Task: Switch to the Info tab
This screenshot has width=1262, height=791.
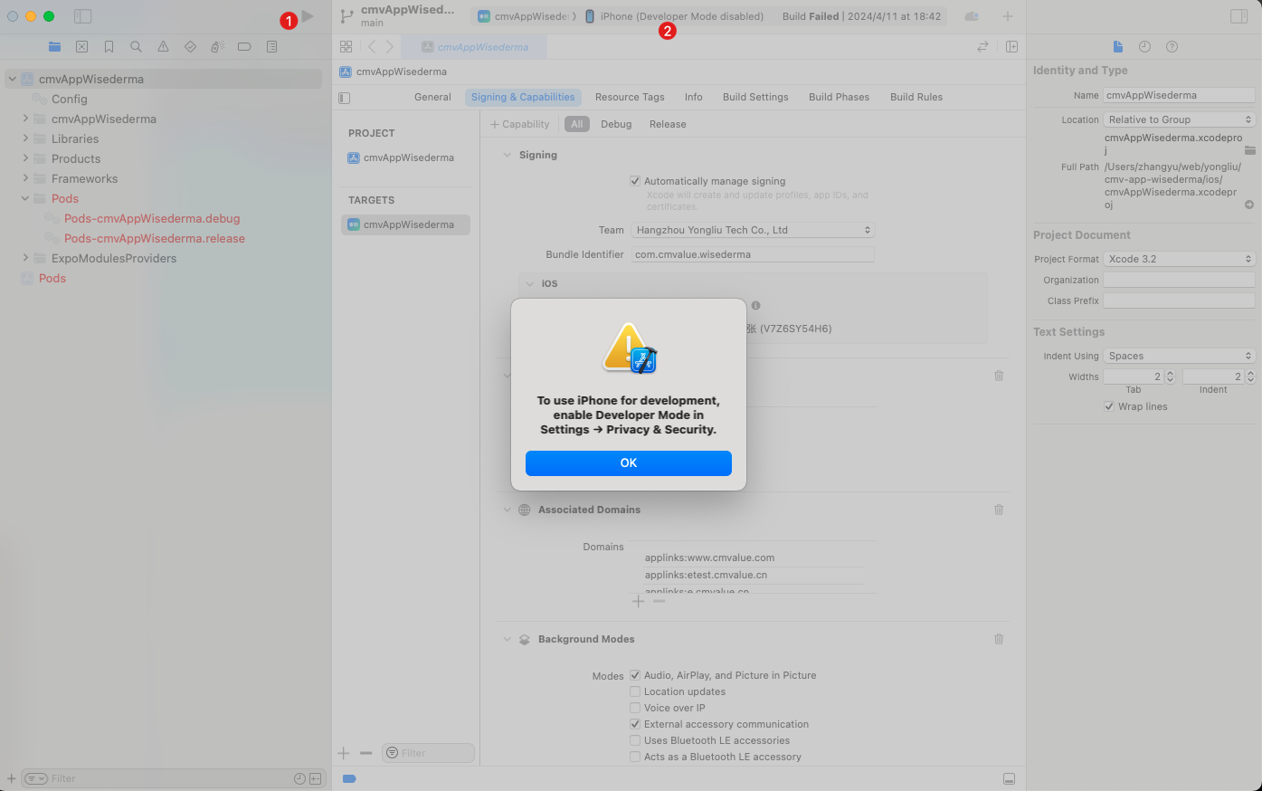Action: point(694,97)
